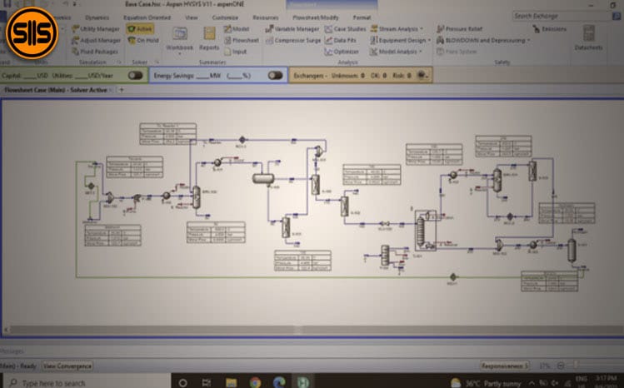Select the horizontal separator vessel in flowsheet
The height and width of the screenshot is (388, 624).
(x=263, y=178)
